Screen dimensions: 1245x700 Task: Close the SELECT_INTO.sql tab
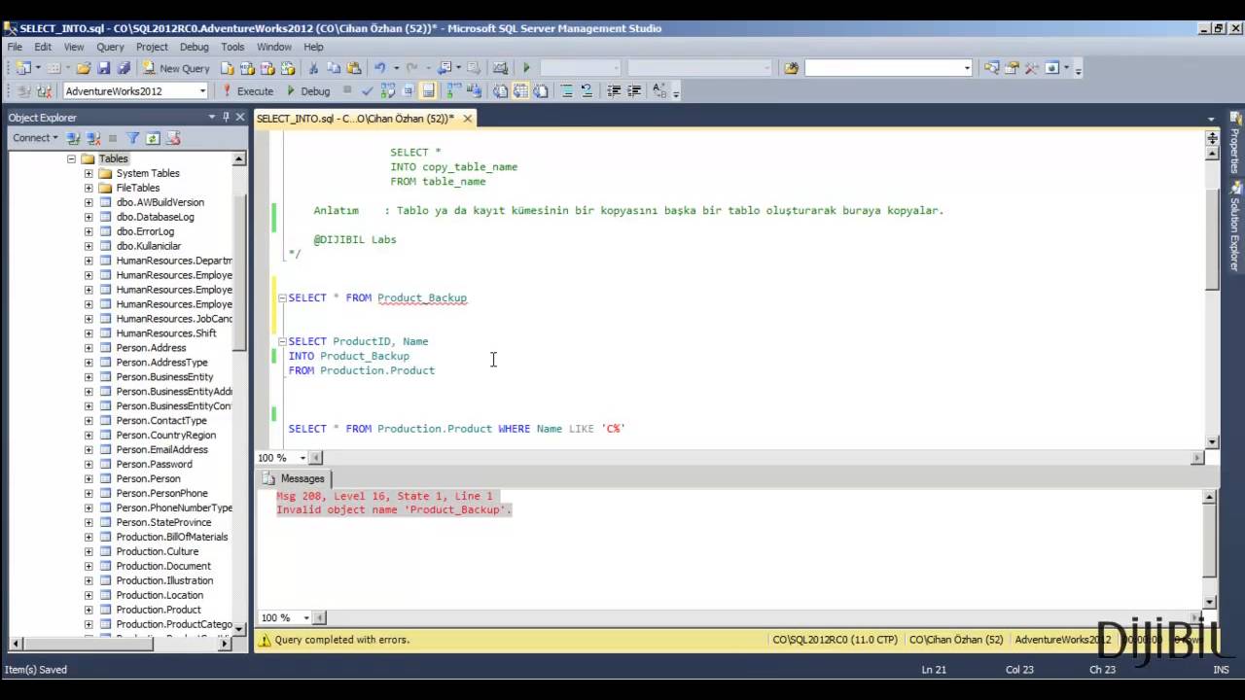pyautogui.click(x=467, y=119)
